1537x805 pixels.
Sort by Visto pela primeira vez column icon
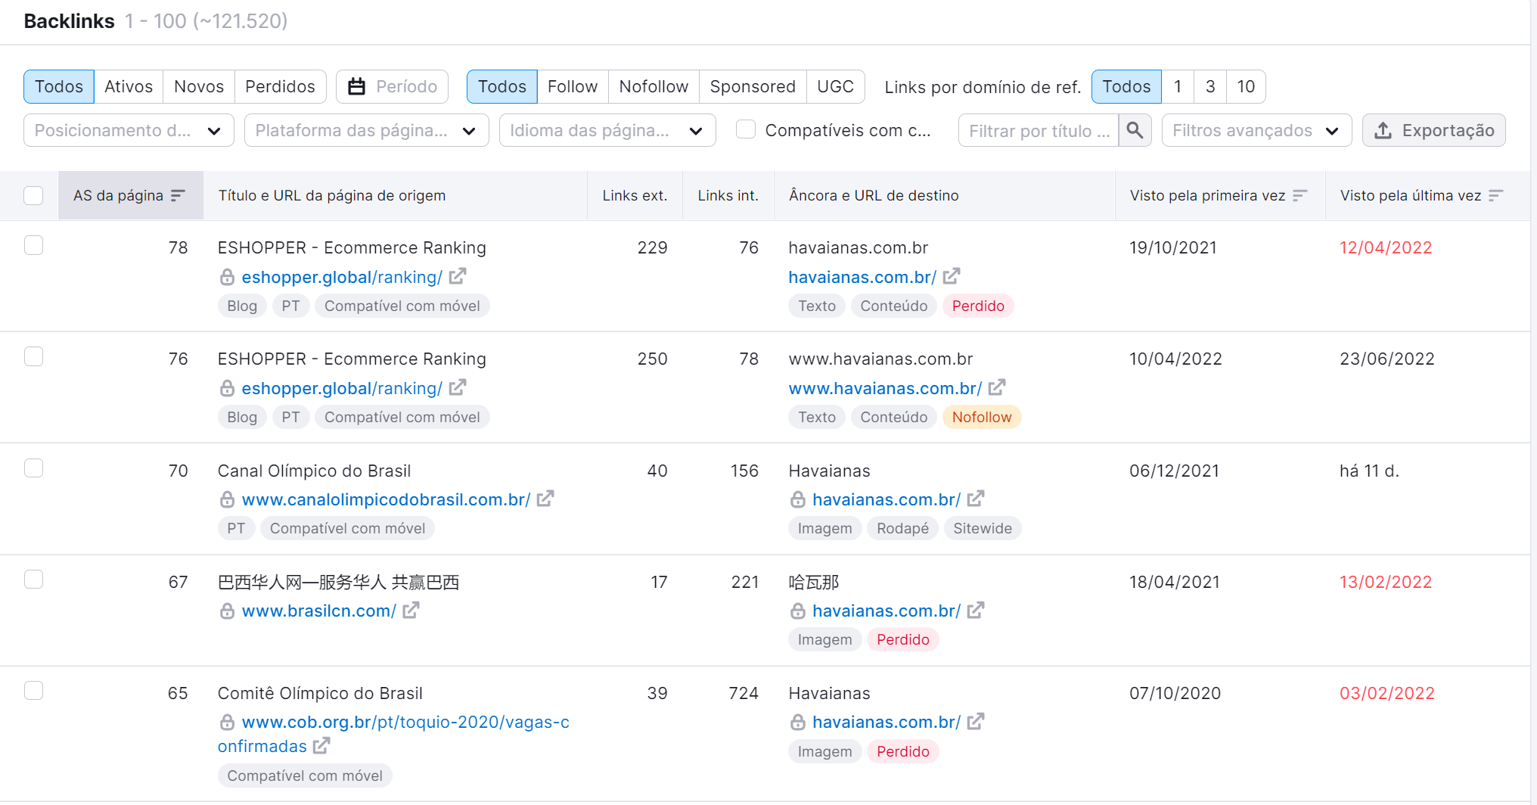point(1301,195)
